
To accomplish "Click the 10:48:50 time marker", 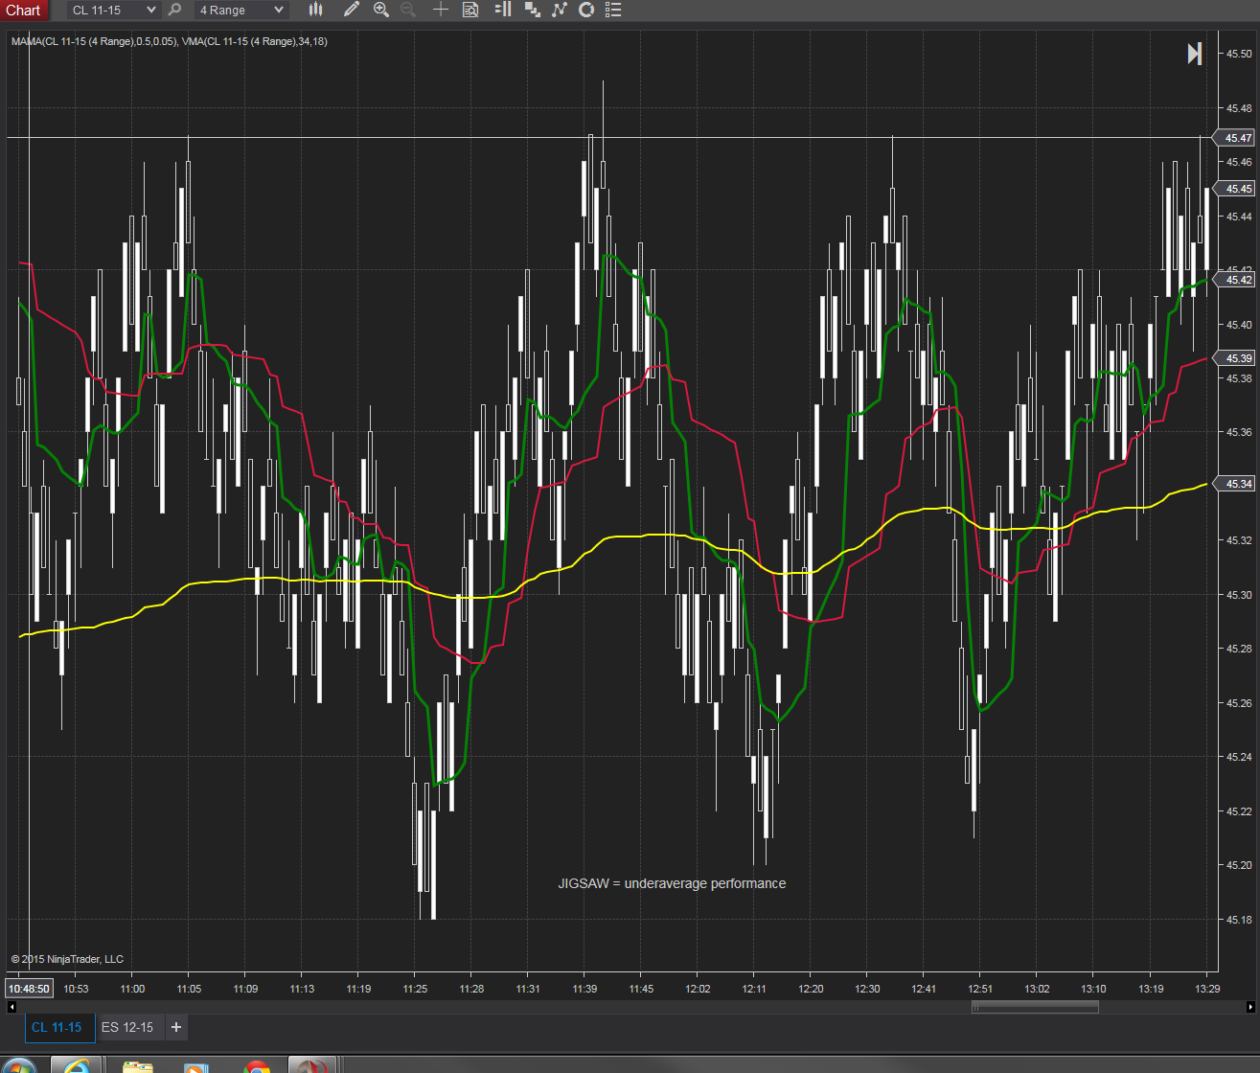I will [29, 989].
